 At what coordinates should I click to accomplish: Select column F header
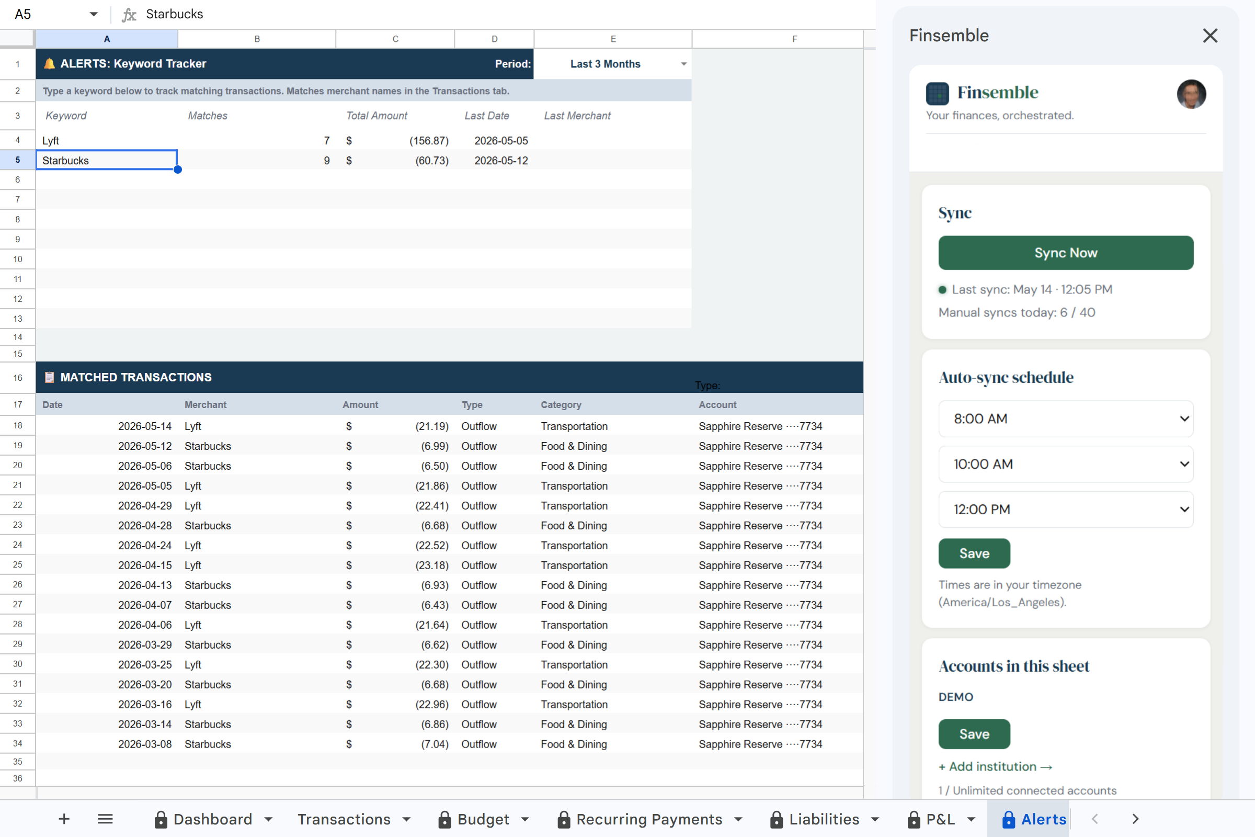click(778, 39)
